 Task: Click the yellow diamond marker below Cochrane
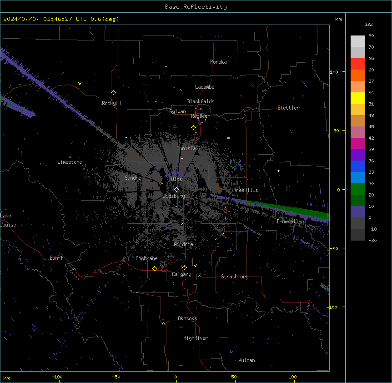[x=155, y=268]
